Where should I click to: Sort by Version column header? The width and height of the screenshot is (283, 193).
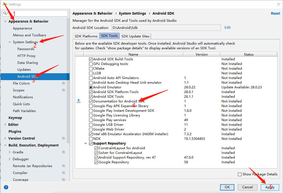(x=202, y=55)
